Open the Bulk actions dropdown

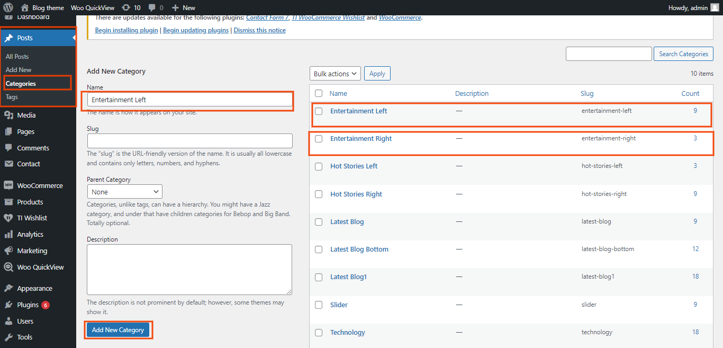335,74
